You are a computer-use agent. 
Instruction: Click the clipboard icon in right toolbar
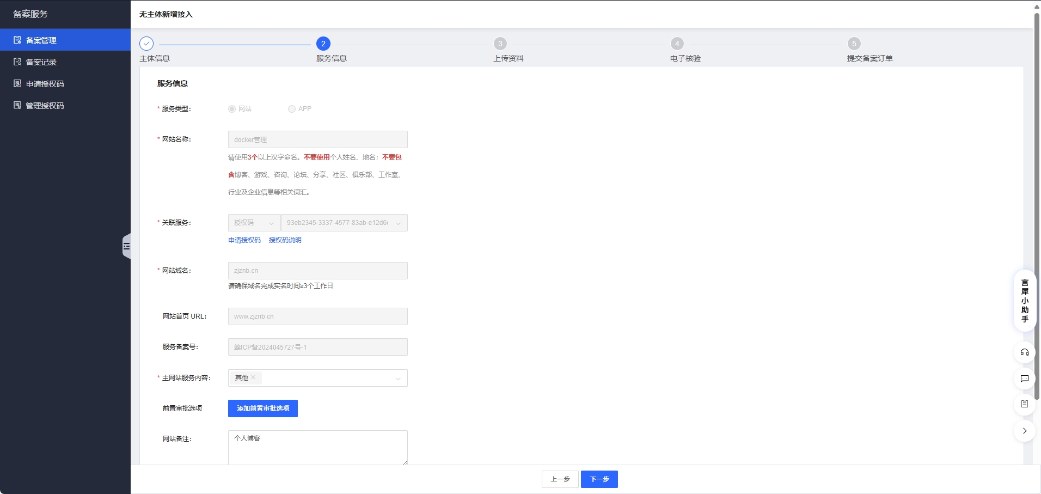point(1024,404)
